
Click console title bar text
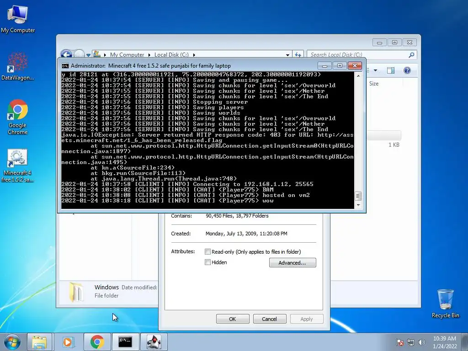click(151, 66)
